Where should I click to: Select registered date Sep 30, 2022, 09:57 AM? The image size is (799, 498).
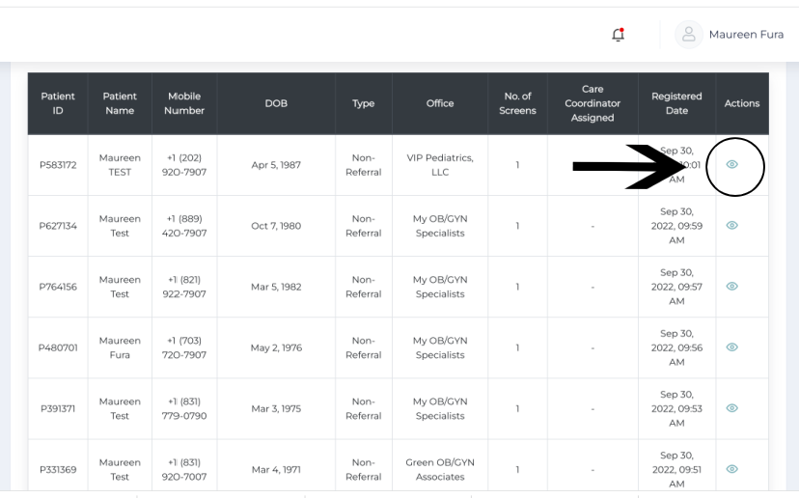click(676, 287)
